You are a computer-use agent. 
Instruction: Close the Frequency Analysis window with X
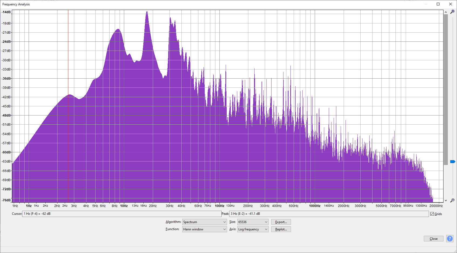coord(451,4)
